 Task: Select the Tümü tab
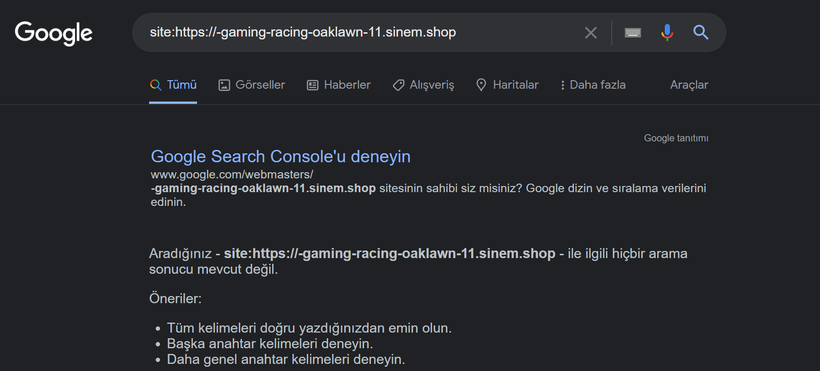tap(173, 85)
